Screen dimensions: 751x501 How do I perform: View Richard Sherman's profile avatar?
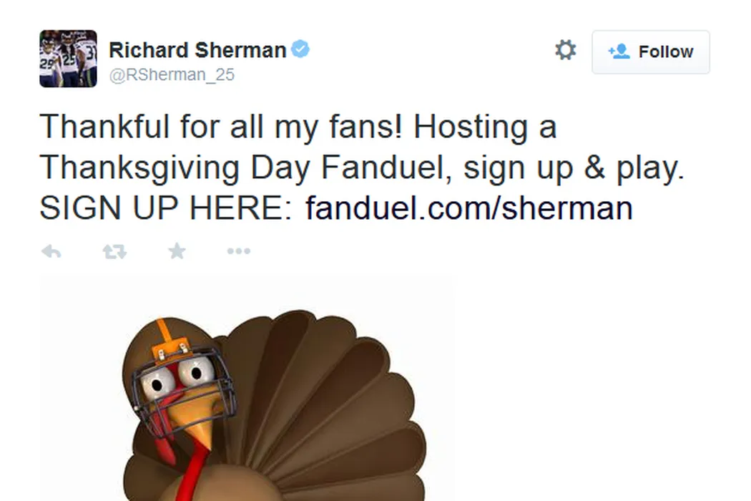(68, 59)
